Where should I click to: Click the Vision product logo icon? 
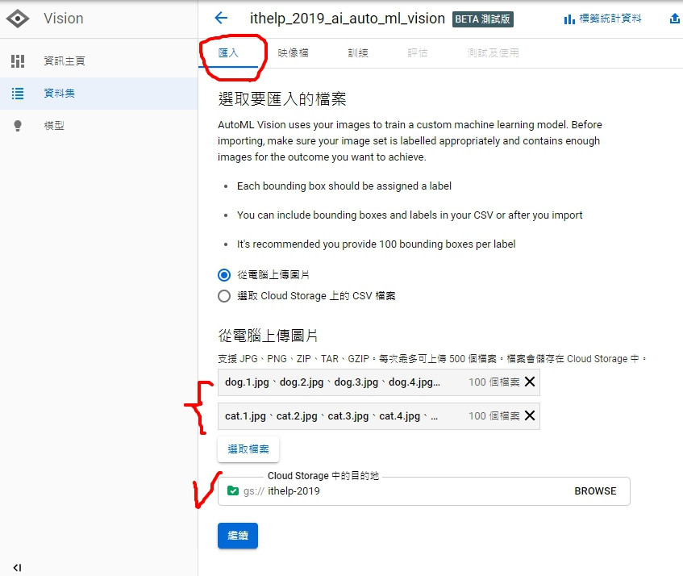[18, 19]
